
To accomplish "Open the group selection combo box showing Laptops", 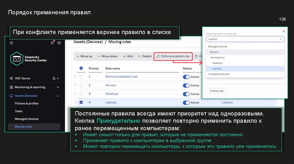I will [x=245, y=39].
